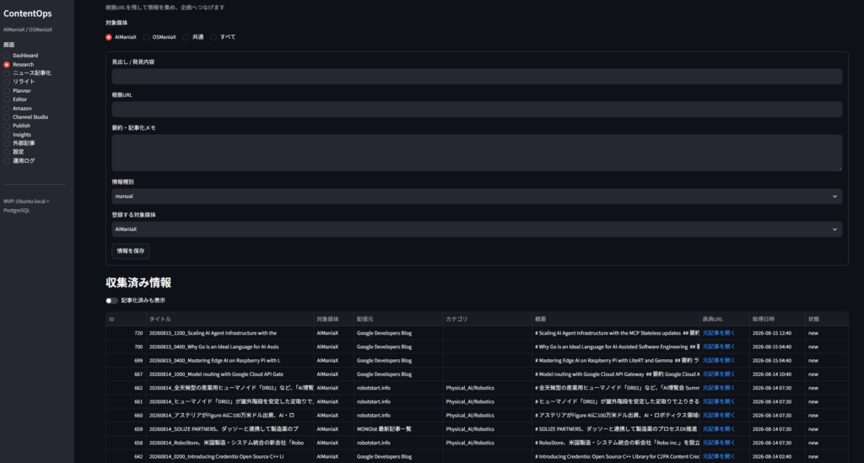Viewport: 864px width, 463px height.
Task: Open 元記事を開く link for ID 660
Action: (719, 416)
